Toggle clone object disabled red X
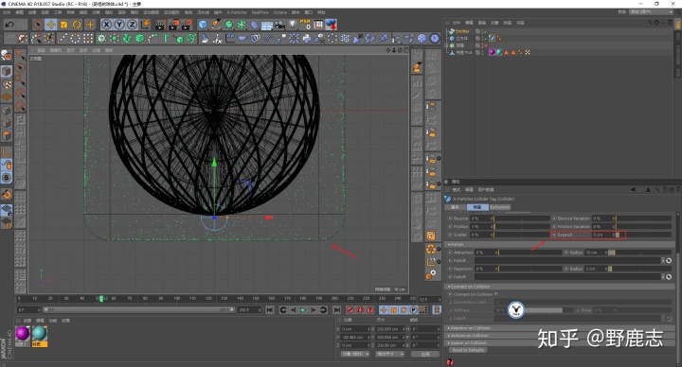This screenshot has height=367, width=682. click(485, 45)
